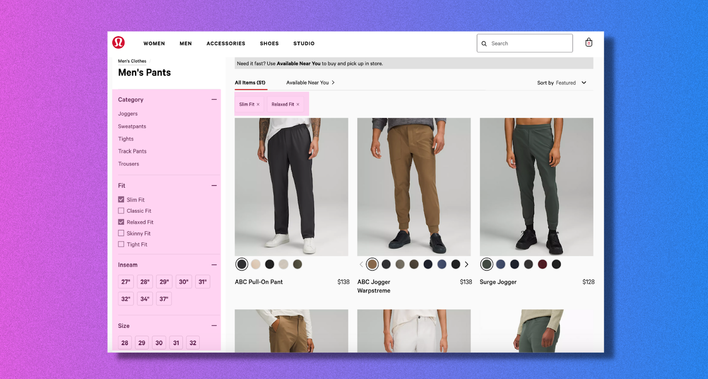This screenshot has width=708, height=379.
Task: Pick the olive swatch for ABC Pull-On Pant
Action: pos(297,264)
